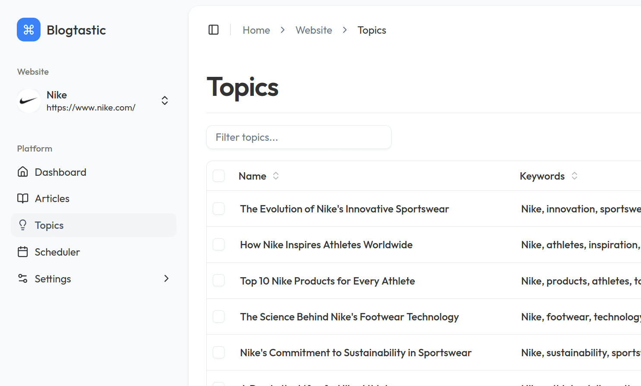This screenshot has height=386, width=641.
Task: Click the Filter topics search field
Action: (299, 137)
